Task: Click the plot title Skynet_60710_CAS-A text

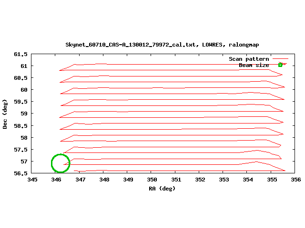Action: pos(162,45)
